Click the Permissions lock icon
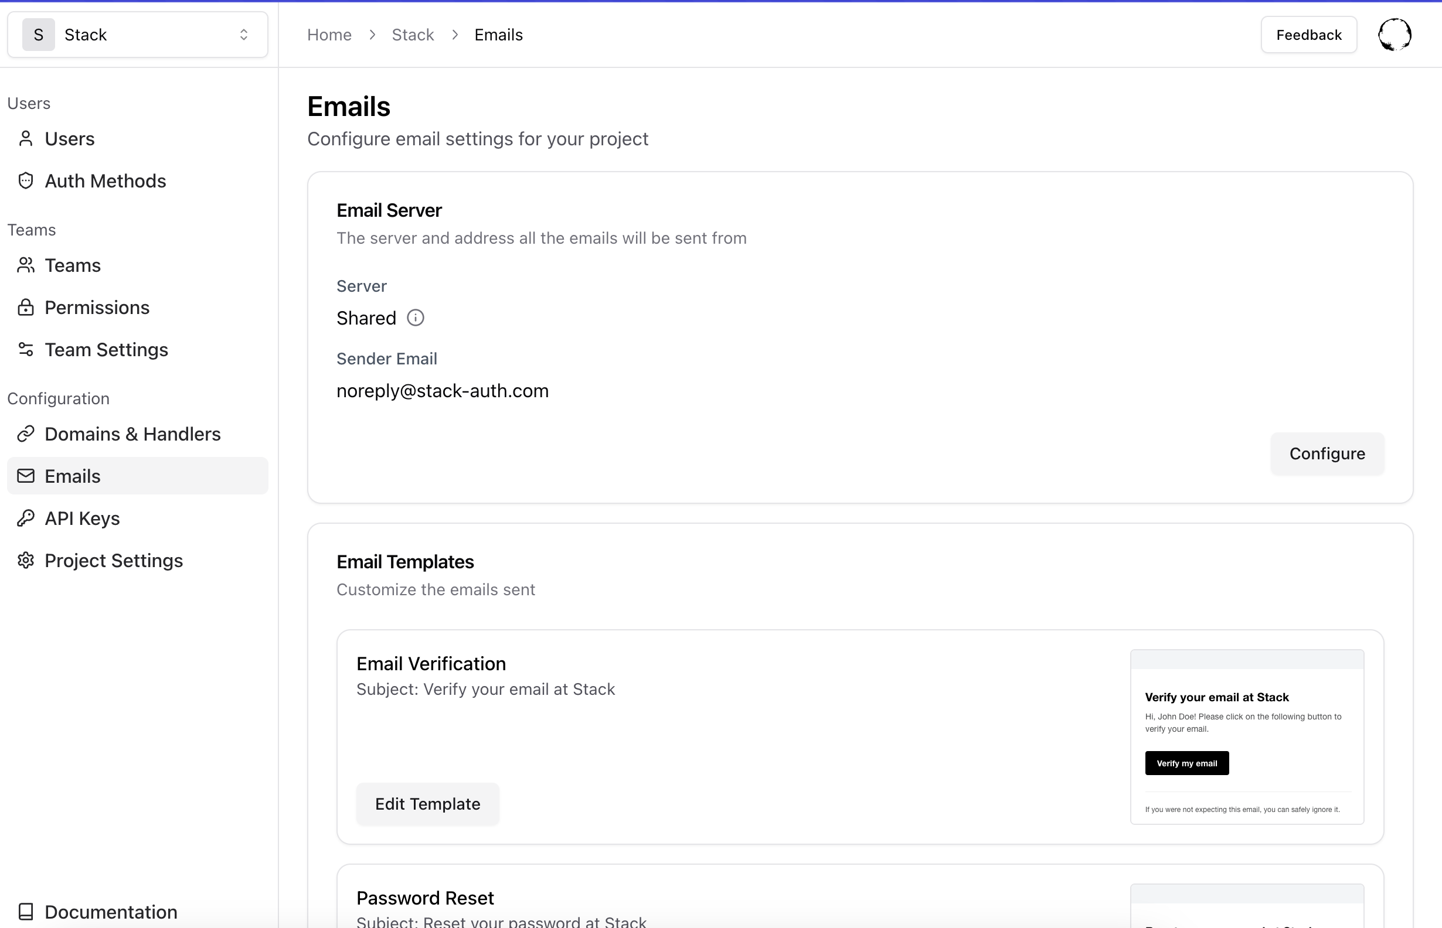 tap(25, 308)
